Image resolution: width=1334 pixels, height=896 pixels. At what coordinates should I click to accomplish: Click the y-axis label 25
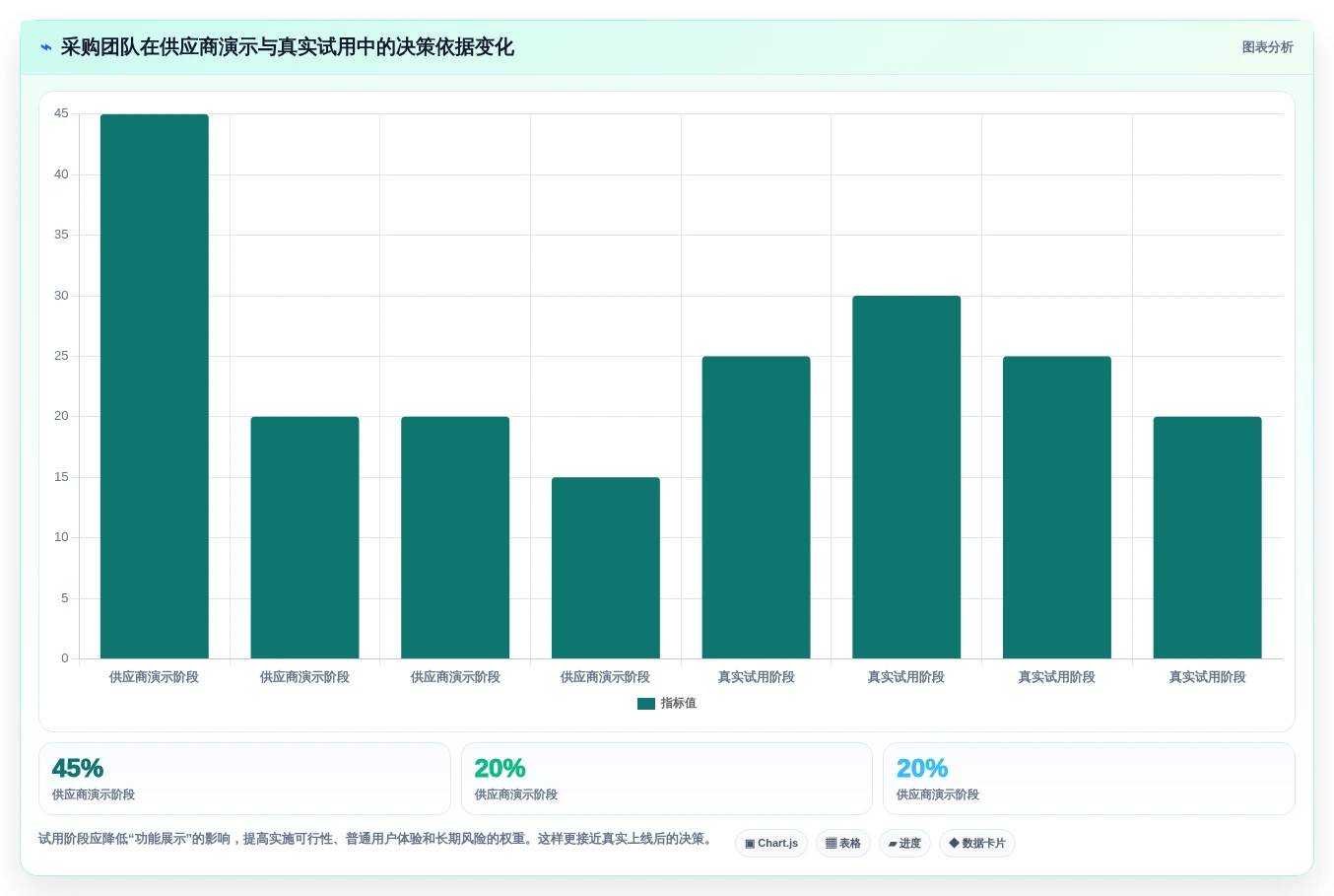61,356
